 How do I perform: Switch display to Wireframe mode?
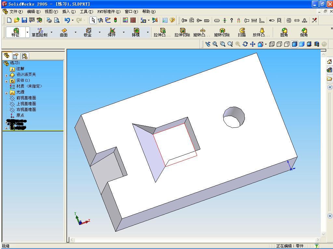pos(272,44)
